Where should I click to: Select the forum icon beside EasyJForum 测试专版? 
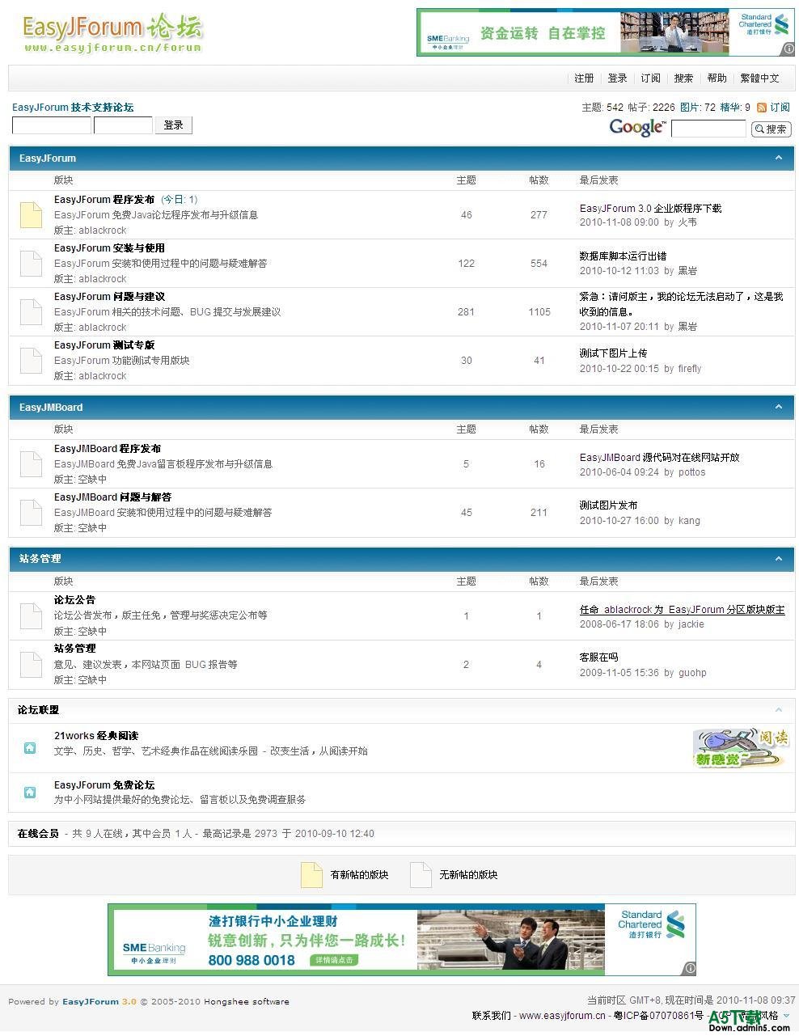tap(31, 361)
